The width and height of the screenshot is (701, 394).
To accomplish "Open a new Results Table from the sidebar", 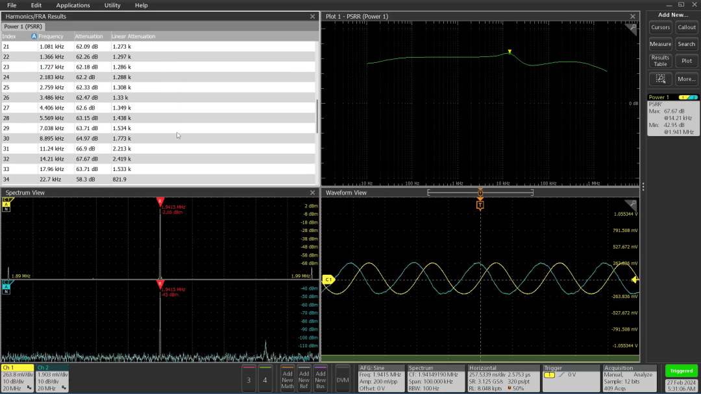I will coord(659,60).
